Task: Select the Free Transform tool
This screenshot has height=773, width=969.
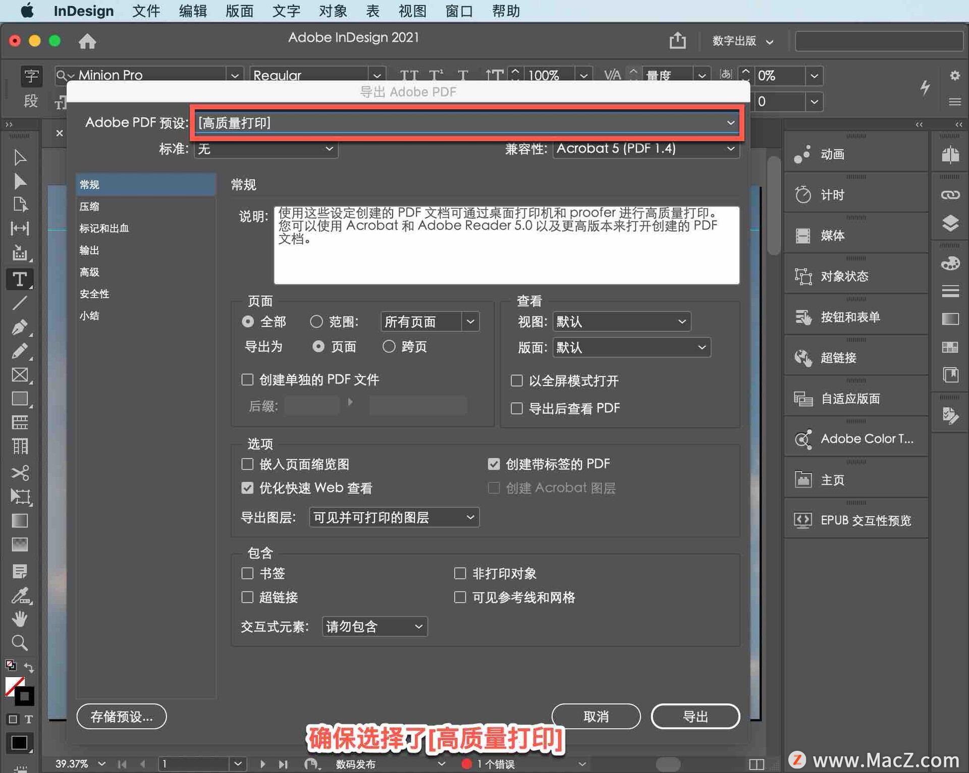Action: (21, 497)
